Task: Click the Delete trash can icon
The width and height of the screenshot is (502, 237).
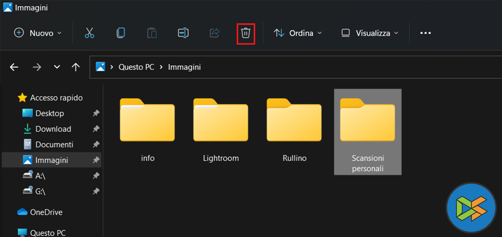Action: point(246,33)
